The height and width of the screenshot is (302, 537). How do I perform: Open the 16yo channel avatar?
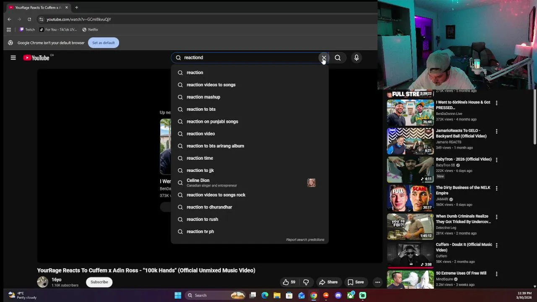42,282
